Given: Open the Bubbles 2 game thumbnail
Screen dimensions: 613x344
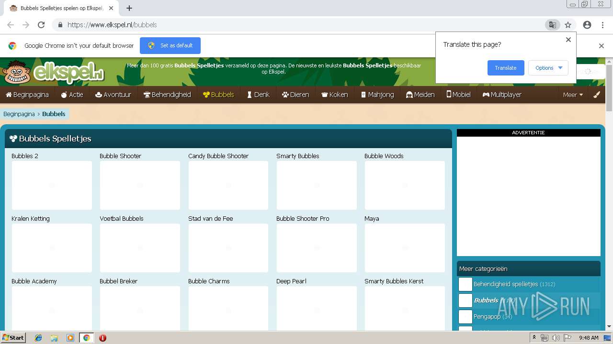Looking at the screenshot, I should 52,185.
